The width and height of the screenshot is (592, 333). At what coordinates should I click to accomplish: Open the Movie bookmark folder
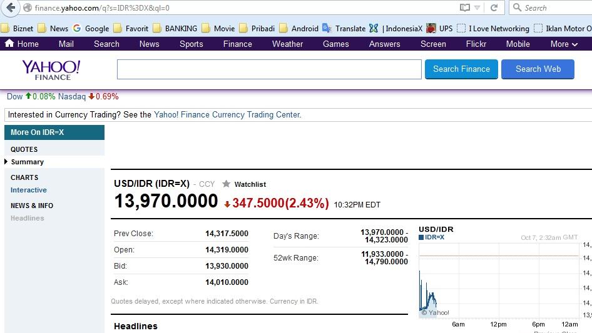click(218, 28)
